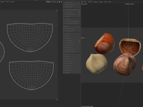Open the viewport View menu
Image resolution: width=143 pixels, height=107 pixels.
[85, 2]
